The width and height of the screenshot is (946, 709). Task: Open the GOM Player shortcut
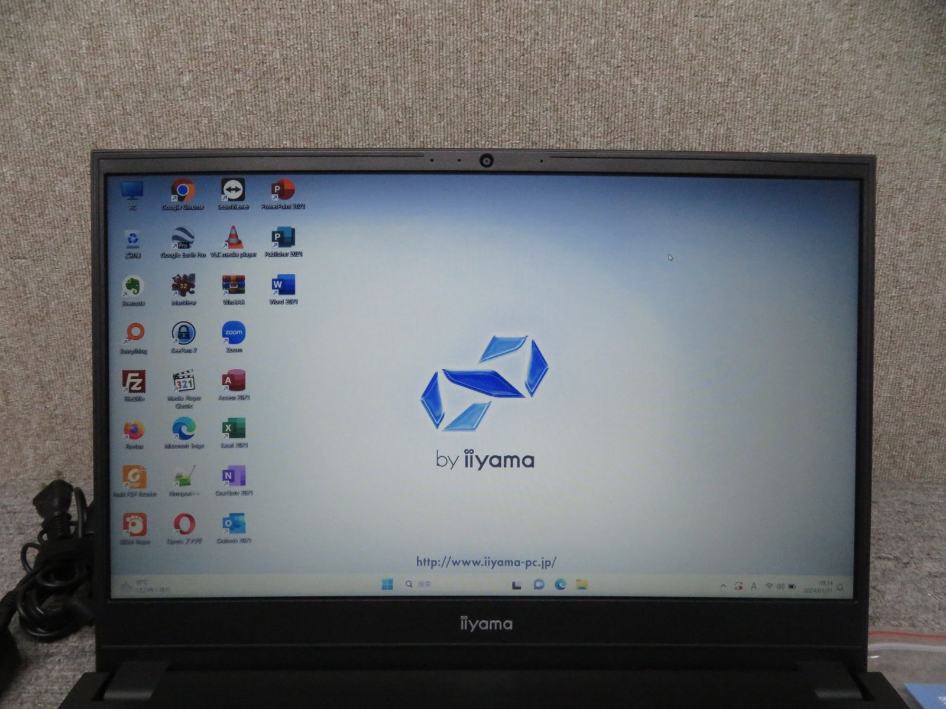click(x=135, y=529)
